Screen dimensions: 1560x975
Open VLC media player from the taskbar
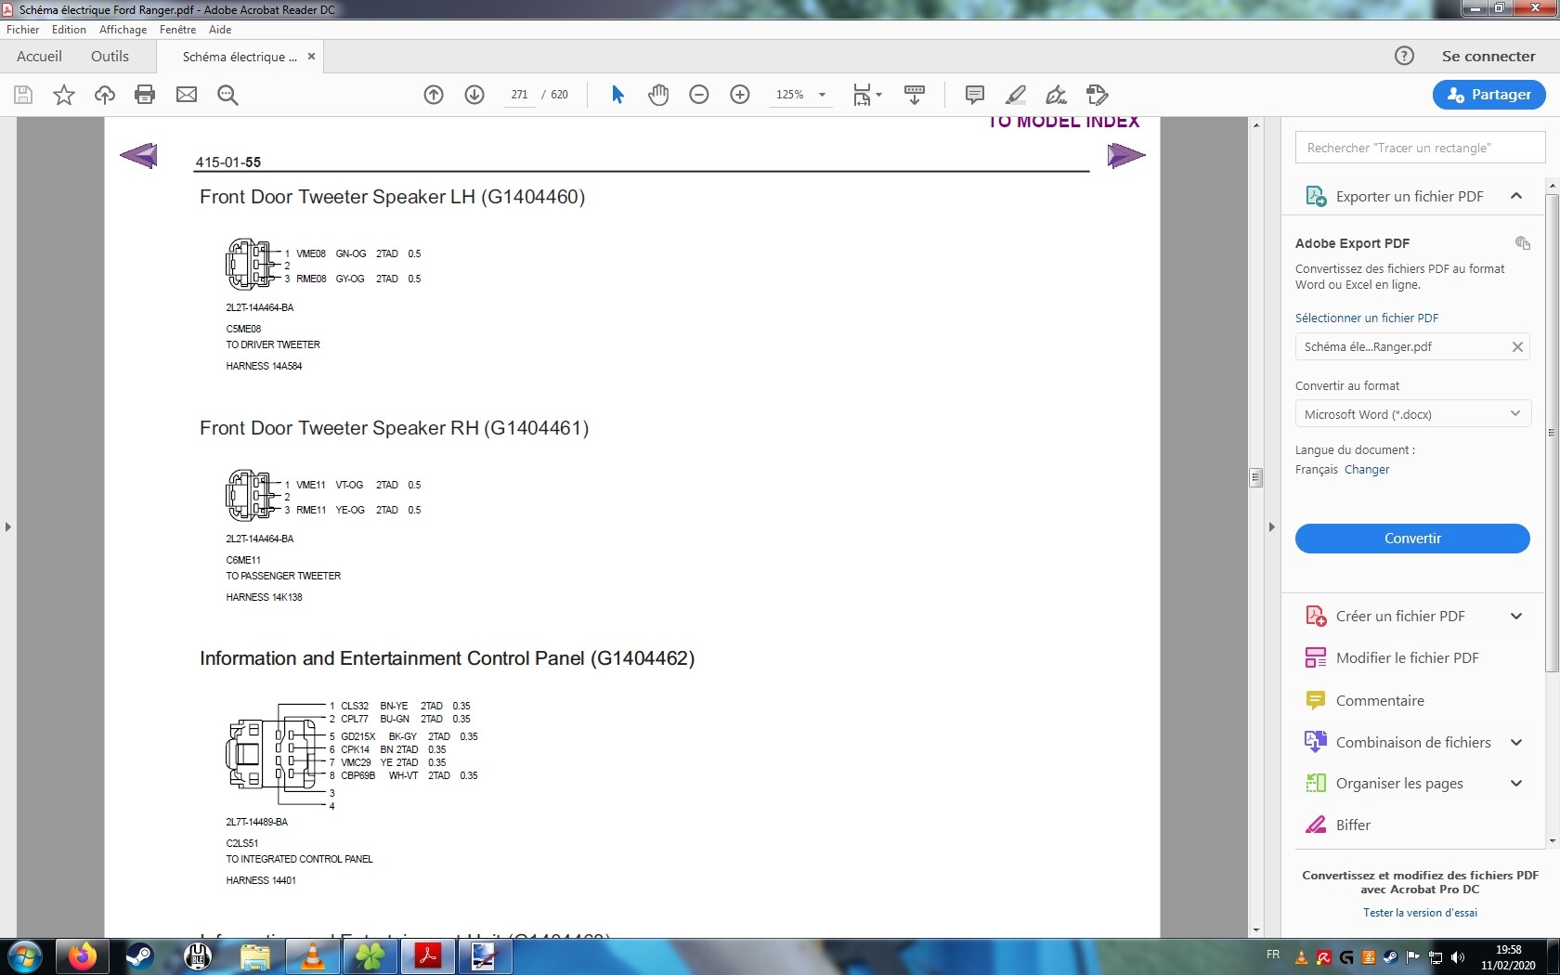point(313,956)
